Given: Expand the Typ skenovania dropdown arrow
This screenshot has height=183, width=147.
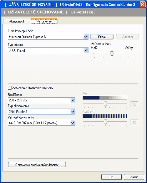Looking at the screenshot, I should 73,112.
